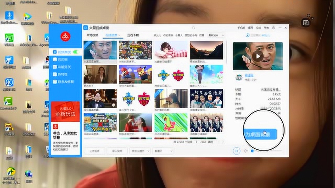Click the blue set-as-desktop-background button
This screenshot has width=335, height=188.
[x=260, y=134]
